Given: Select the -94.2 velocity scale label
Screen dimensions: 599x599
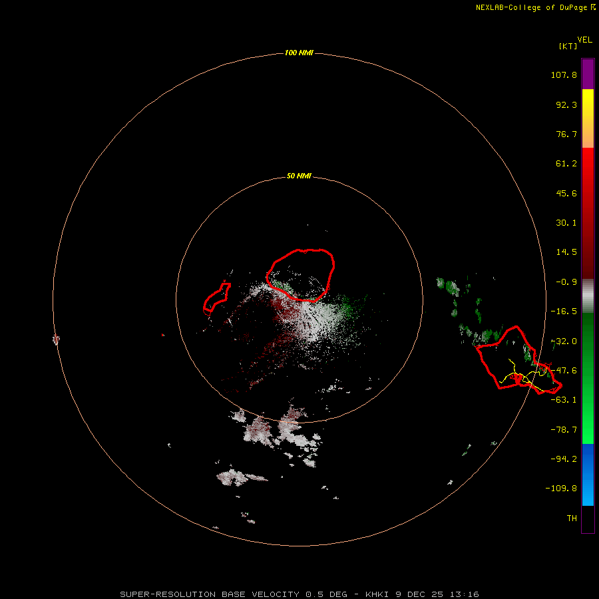Looking at the screenshot, I should 564,459.
